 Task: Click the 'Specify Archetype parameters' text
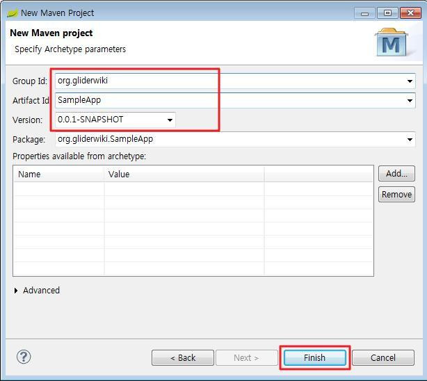click(70, 49)
